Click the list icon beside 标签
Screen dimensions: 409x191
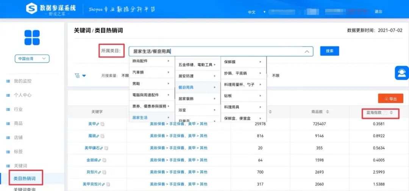click(8, 152)
